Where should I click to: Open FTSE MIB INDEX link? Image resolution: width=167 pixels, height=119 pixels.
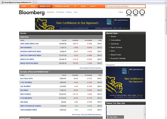26,98
